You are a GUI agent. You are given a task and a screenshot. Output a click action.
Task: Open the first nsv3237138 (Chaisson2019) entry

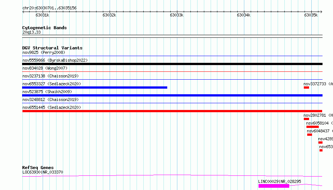tap(51, 76)
